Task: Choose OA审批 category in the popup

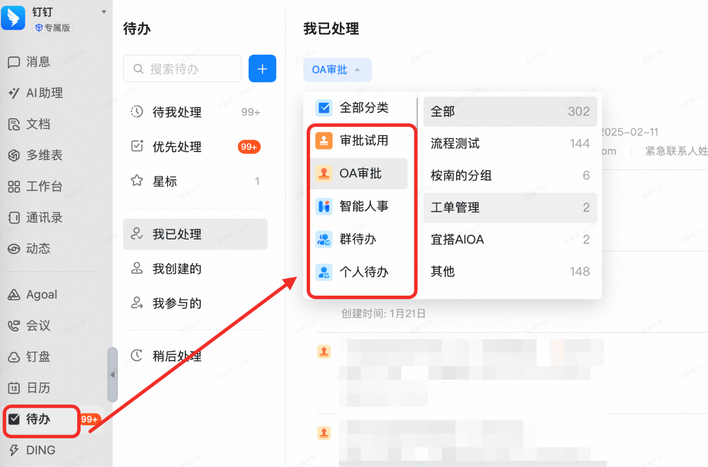Action: [359, 174]
